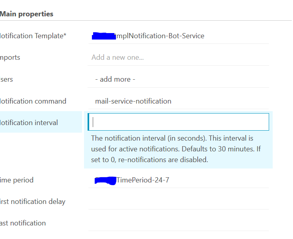Collapse the Main properties section heading

[27, 14]
